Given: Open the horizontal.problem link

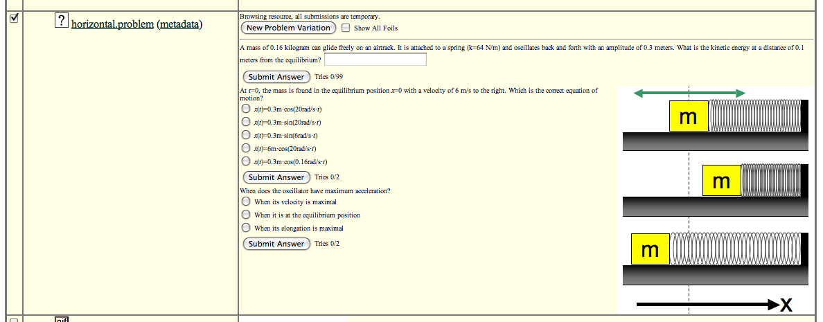Looking at the screenshot, I should 112,24.
